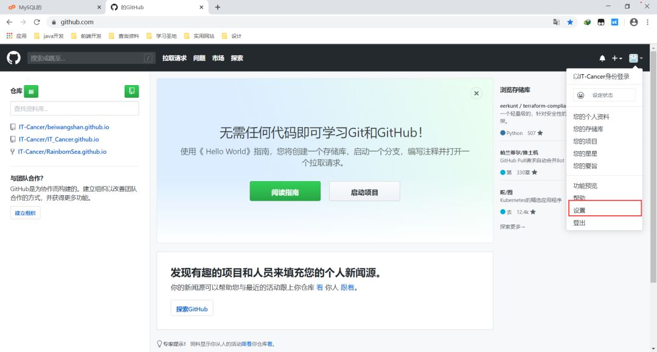Open the java开发 bookmarks folder
657x352 pixels.
pyautogui.click(x=49, y=36)
